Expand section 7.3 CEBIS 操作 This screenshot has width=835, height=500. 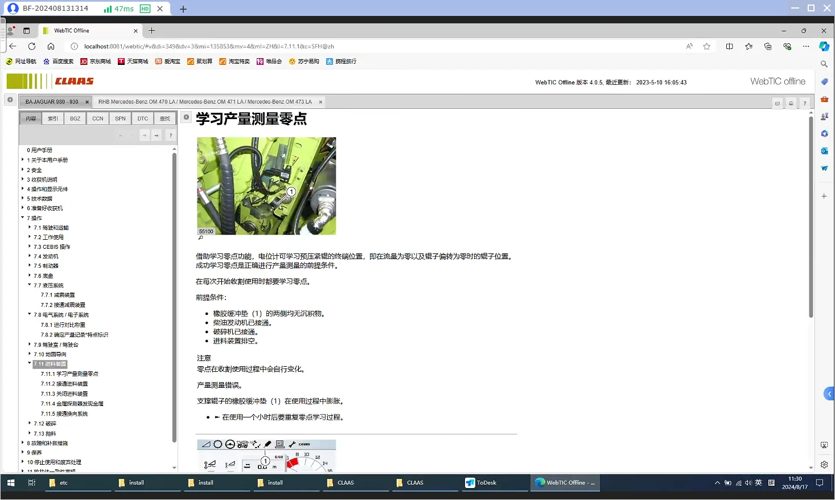[x=30, y=246]
